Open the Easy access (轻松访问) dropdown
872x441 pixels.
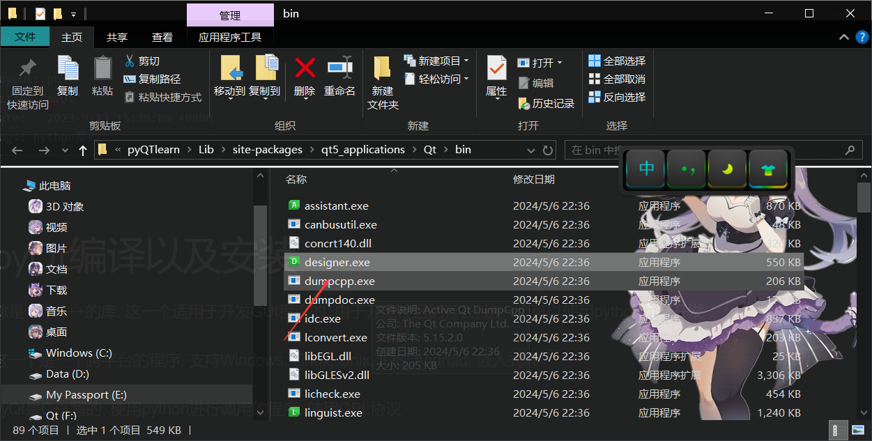[436, 79]
